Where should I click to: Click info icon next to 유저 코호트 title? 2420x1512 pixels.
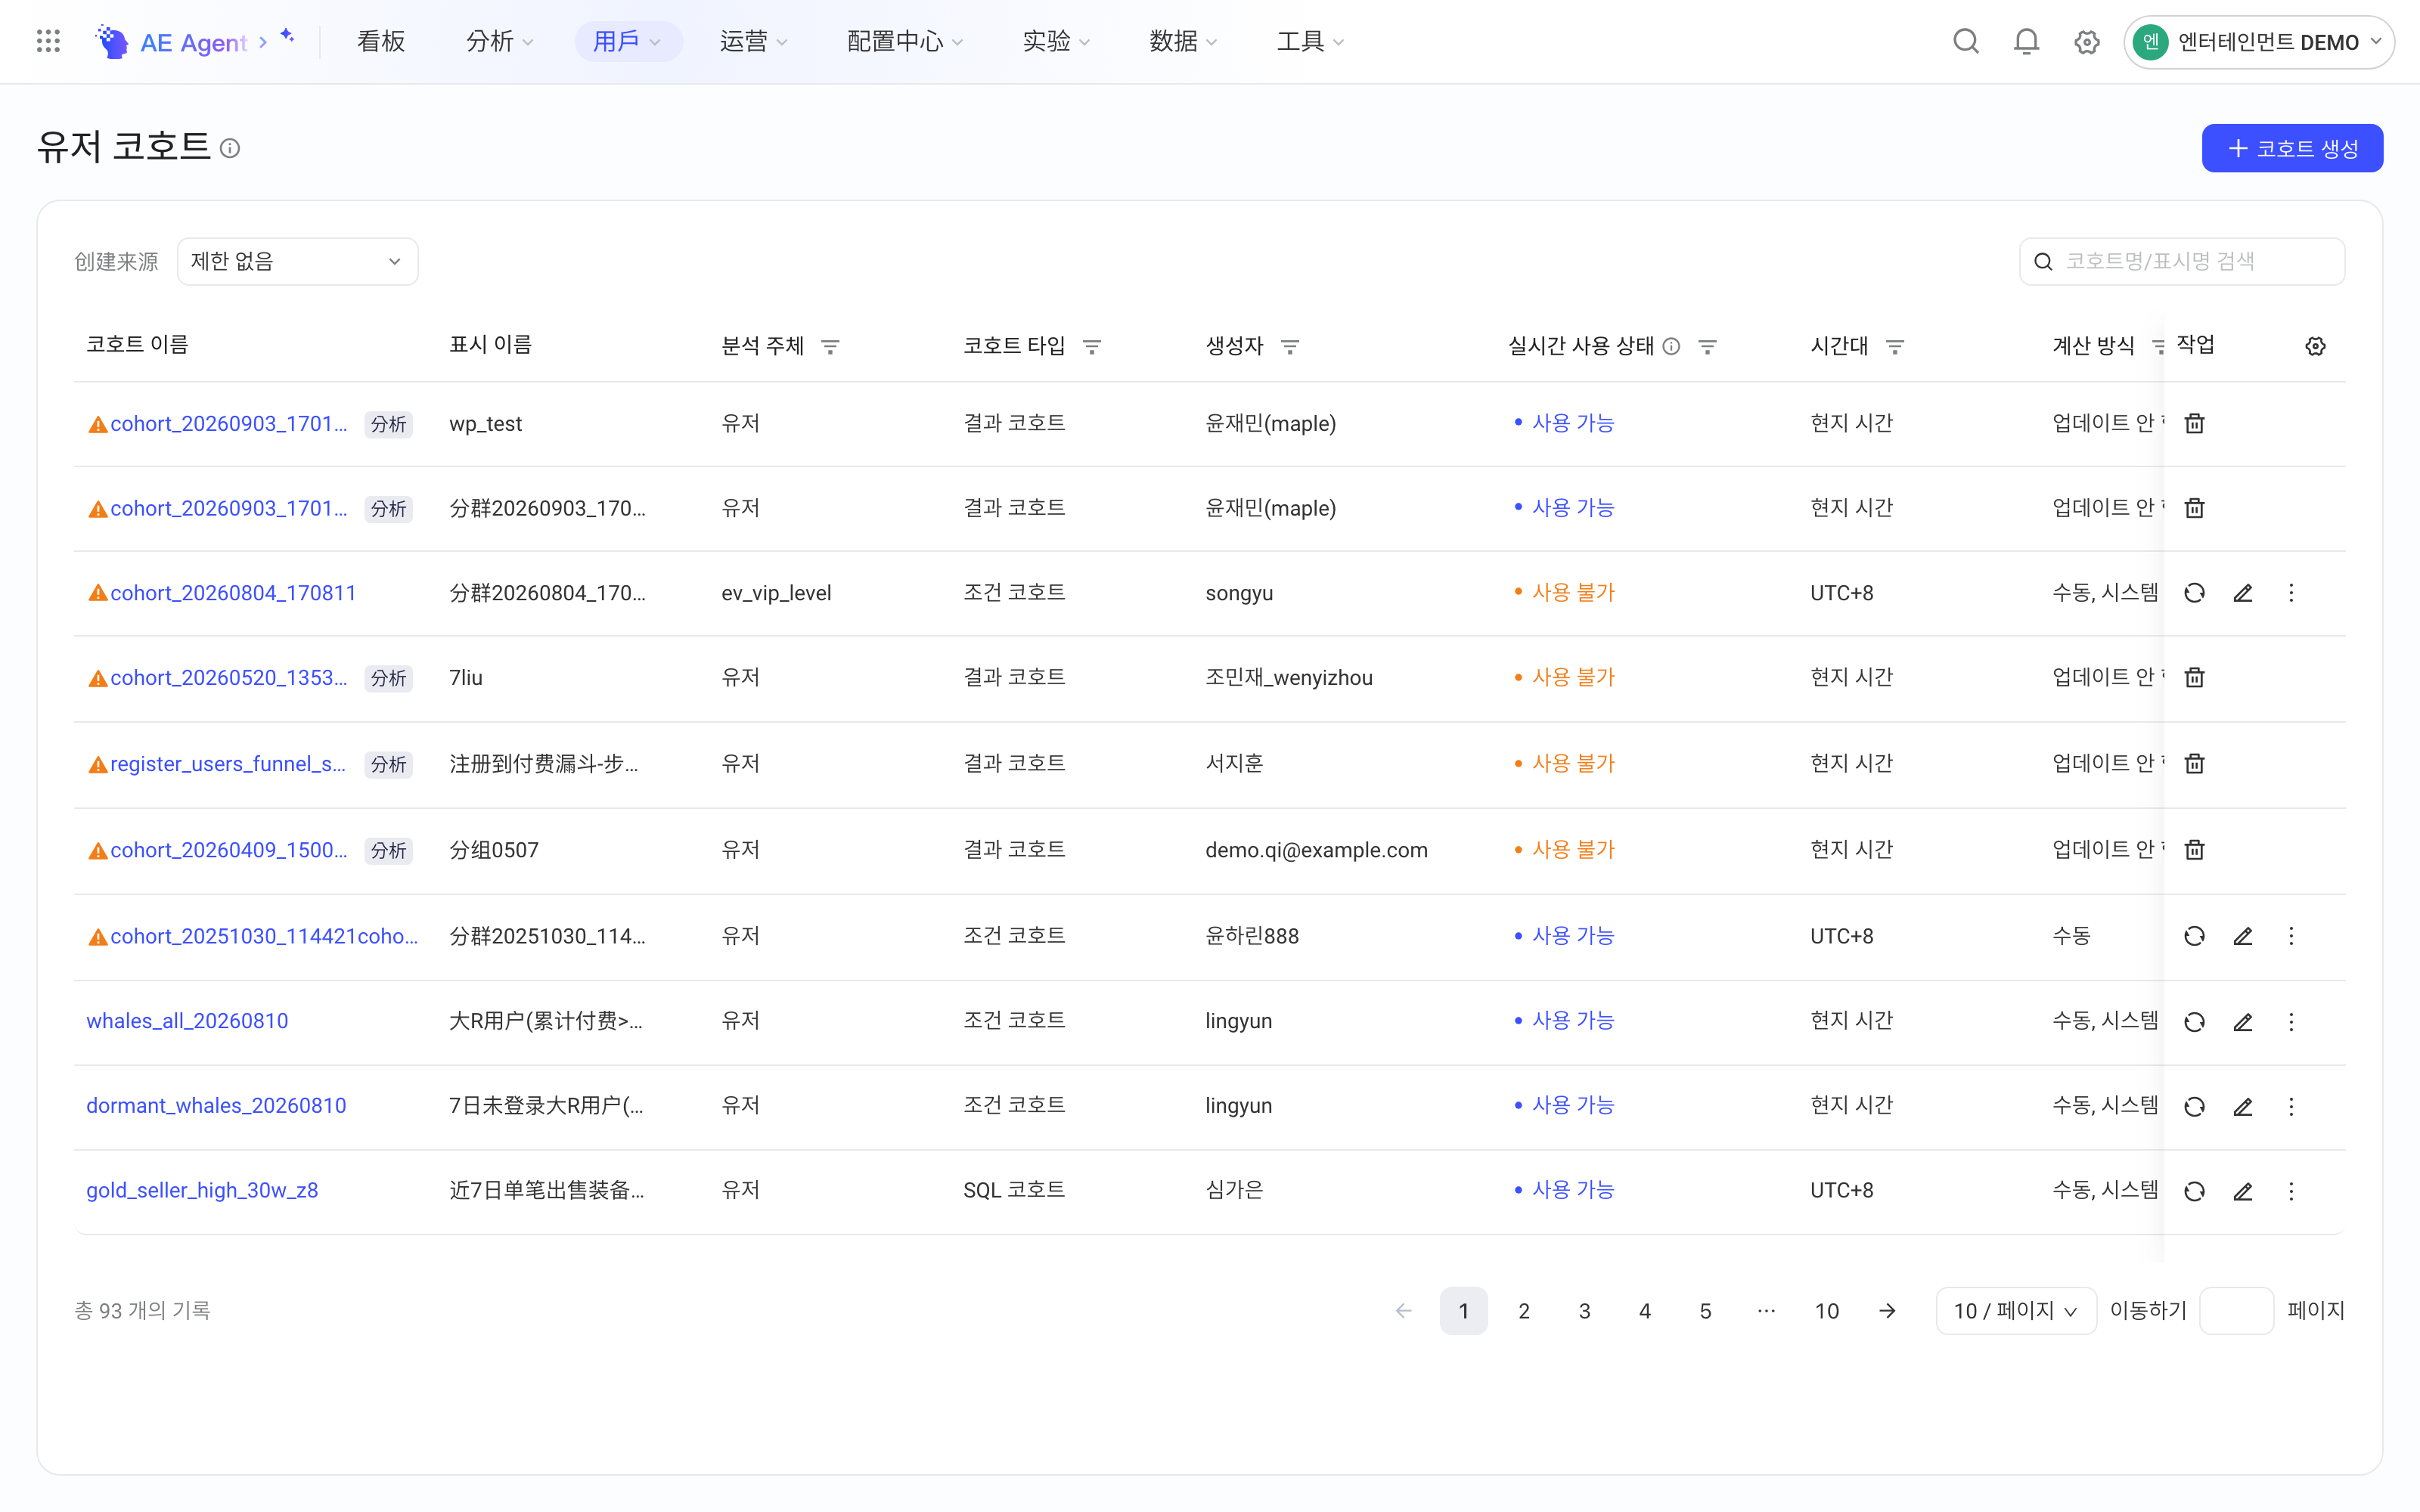point(230,148)
